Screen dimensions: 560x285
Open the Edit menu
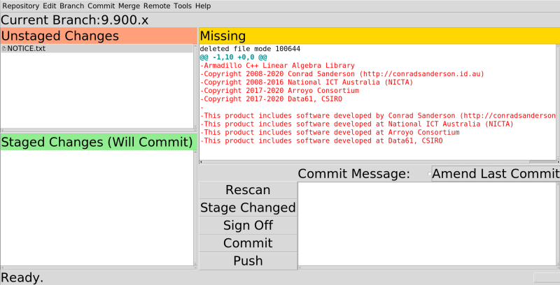[50, 6]
